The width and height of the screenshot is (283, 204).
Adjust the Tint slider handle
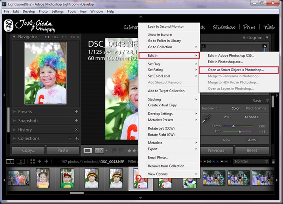[240, 132]
